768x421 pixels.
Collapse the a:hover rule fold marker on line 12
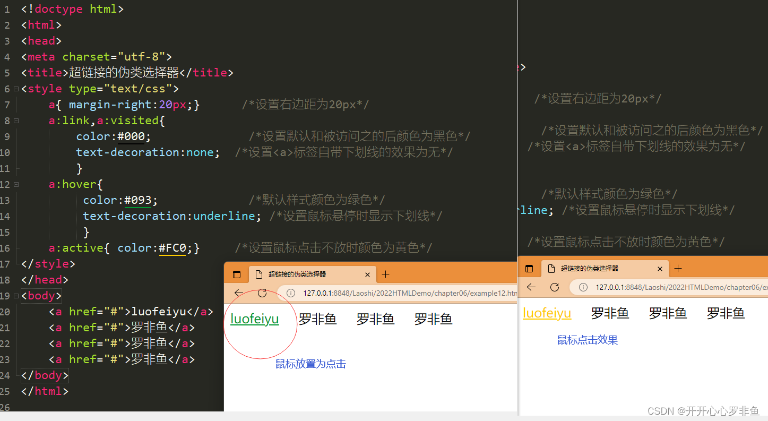(x=16, y=184)
